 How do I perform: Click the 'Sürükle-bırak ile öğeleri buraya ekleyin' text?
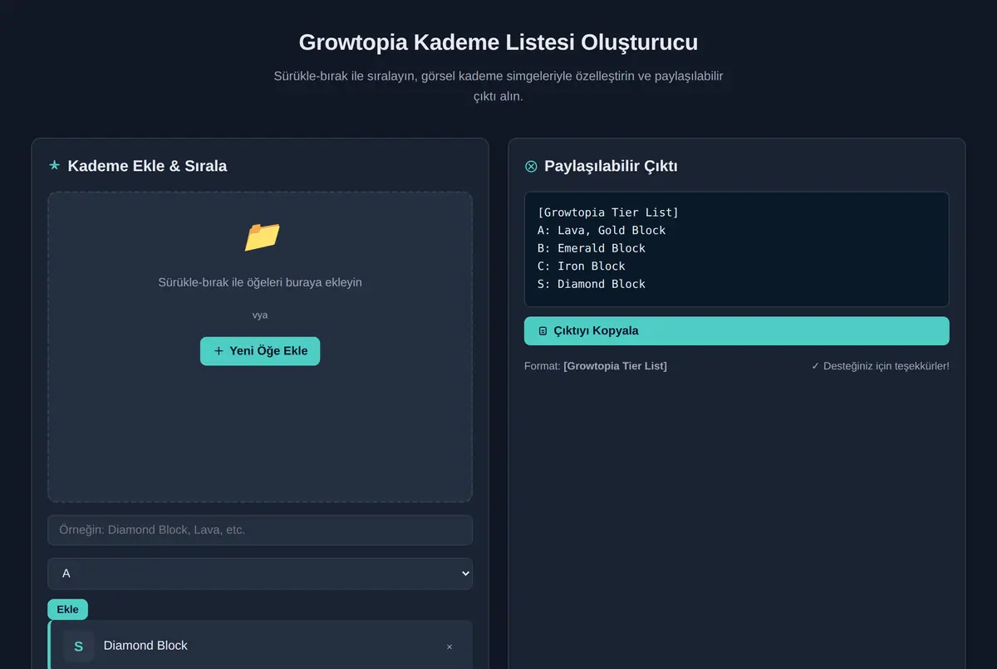[x=260, y=282]
